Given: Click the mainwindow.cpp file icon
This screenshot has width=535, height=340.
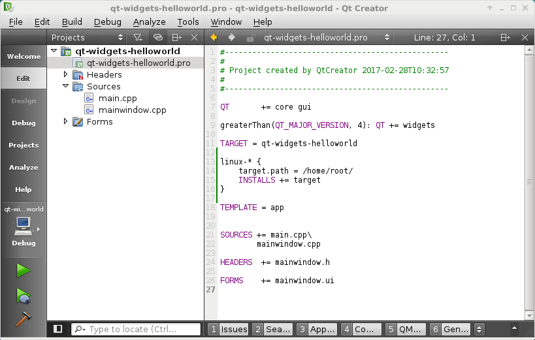Looking at the screenshot, I should coord(89,110).
